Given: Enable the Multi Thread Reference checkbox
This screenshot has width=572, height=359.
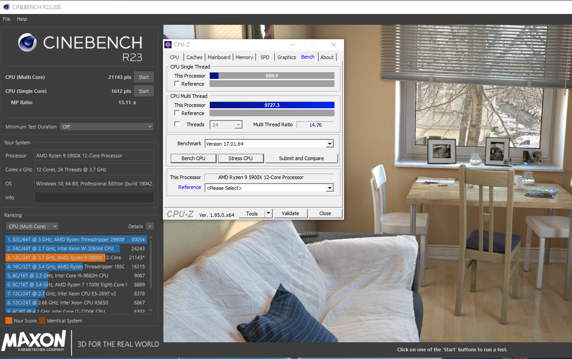Looking at the screenshot, I should (177, 113).
